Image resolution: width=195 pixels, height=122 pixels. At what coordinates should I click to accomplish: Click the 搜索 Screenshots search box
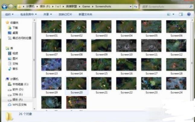click(162, 6)
